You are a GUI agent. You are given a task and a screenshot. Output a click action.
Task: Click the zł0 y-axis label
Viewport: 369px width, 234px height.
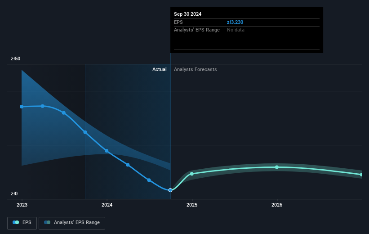click(x=14, y=193)
